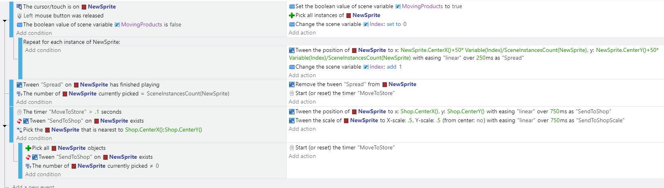Click 'Shop.CenterX()' in the SendToShop position tween action
This screenshot has height=188, width=664.
coord(420,112)
